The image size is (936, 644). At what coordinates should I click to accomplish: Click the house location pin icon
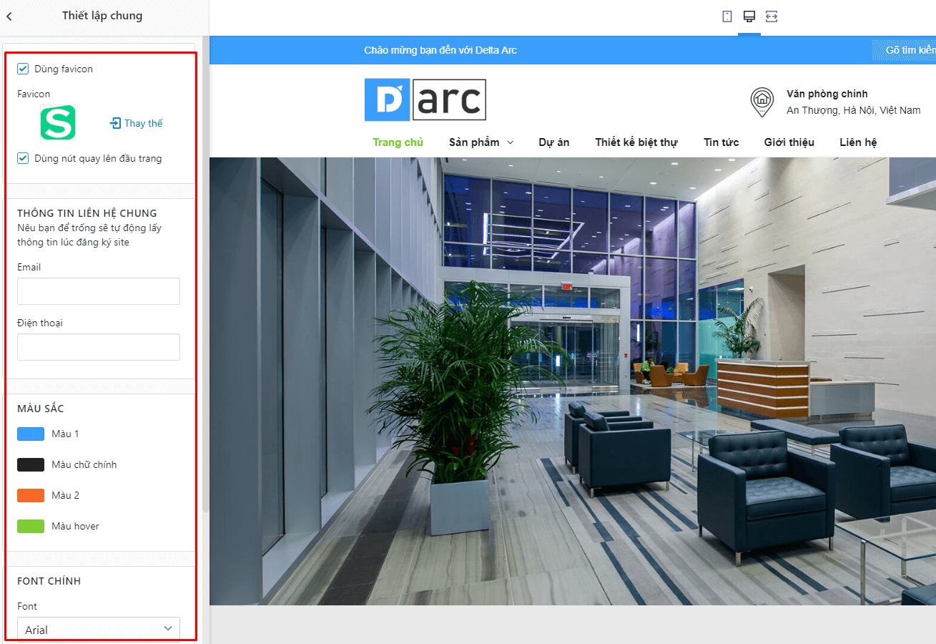[762, 102]
